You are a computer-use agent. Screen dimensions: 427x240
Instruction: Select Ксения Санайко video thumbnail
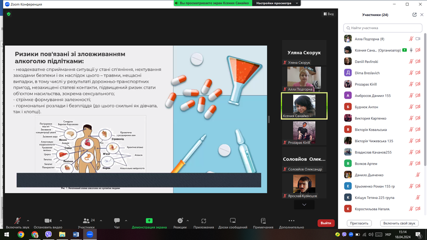point(304,106)
